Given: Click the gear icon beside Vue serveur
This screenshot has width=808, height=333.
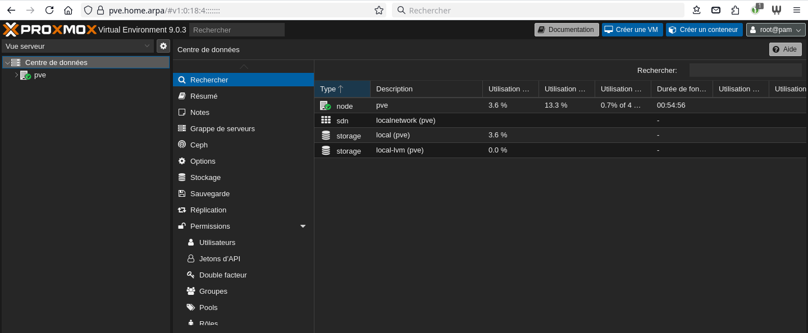Looking at the screenshot, I should point(163,46).
